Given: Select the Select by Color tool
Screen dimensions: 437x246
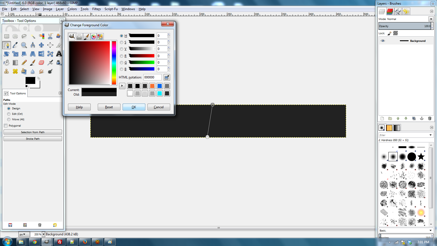Looking at the screenshot, I should pos(42,36).
